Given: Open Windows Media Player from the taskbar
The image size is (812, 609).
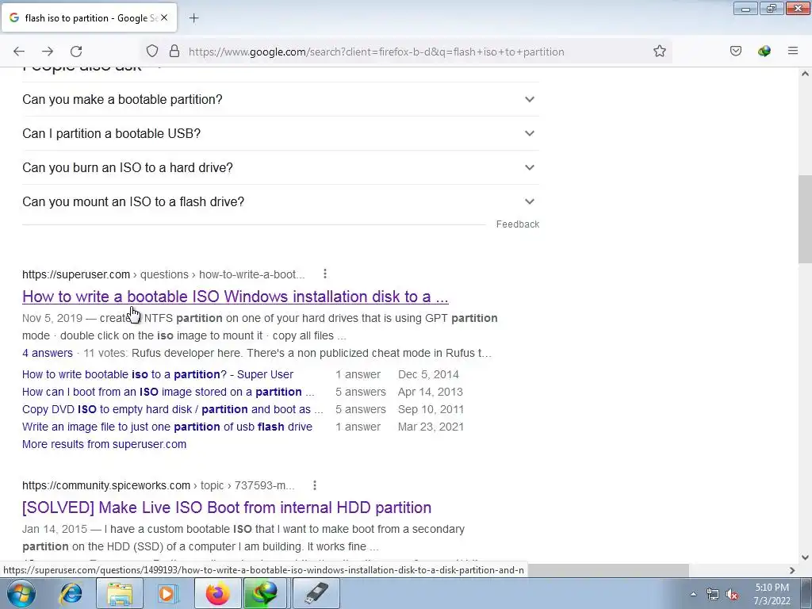Looking at the screenshot, I should pyautogui.click(x=168, y=593).
